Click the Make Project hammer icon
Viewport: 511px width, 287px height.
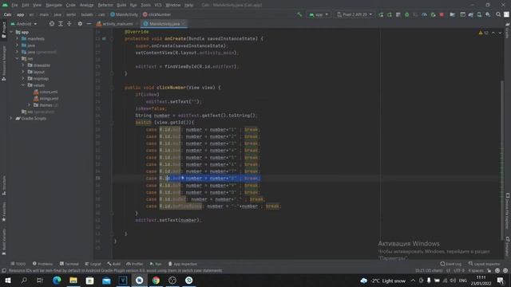(299, 14)
